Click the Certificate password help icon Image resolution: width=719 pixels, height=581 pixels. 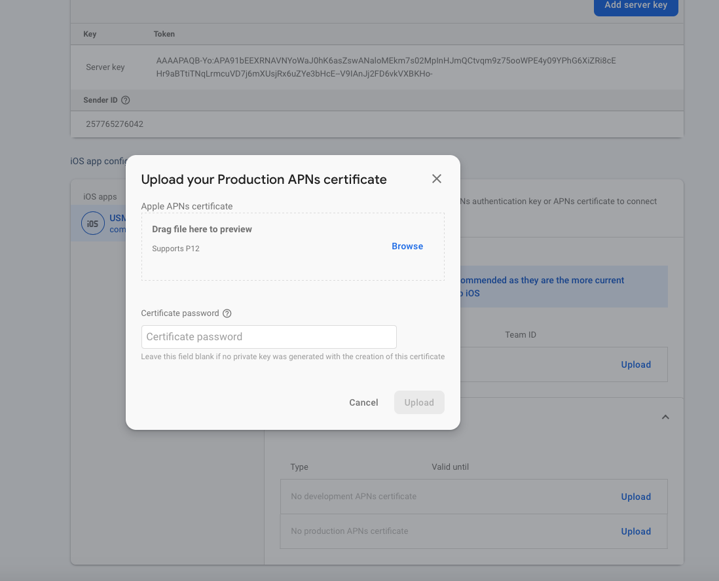tap(227, 313)
